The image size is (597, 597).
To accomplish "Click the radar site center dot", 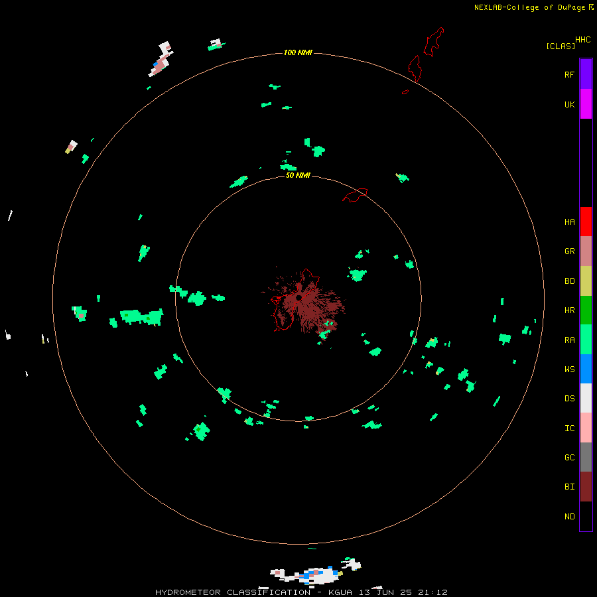I will 299,298.
